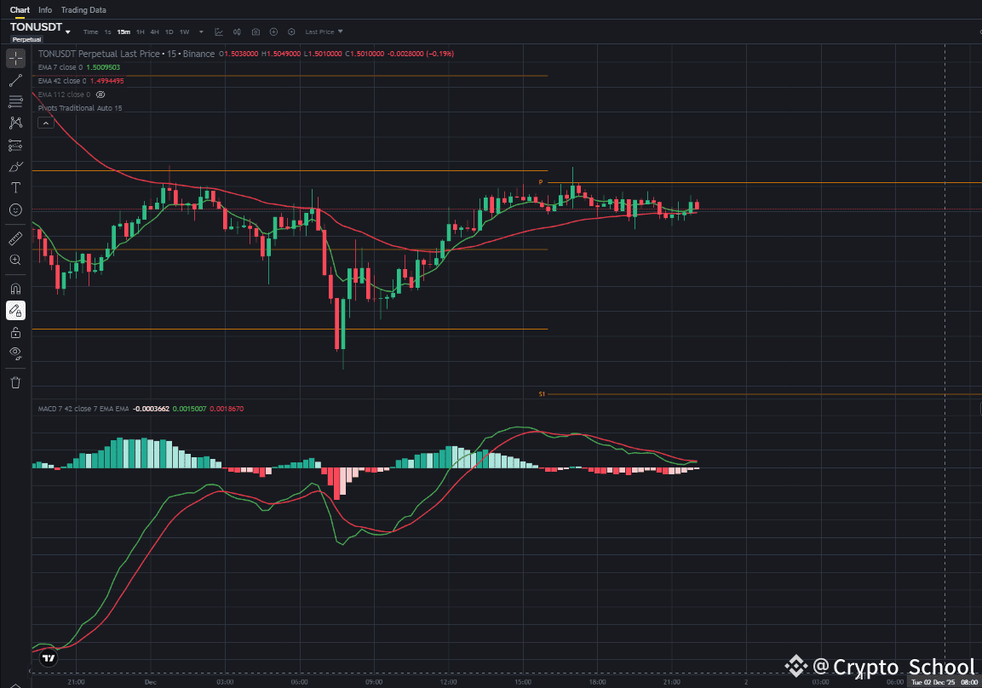Switch to the Trading Data tab
Viewport: 982px width, 688px height.
83,9
